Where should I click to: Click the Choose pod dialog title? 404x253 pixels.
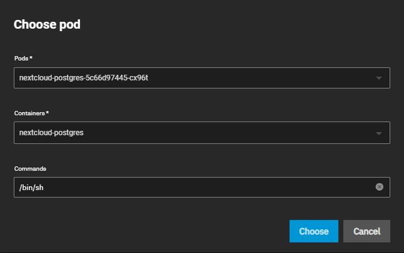(x=47, y=25)
